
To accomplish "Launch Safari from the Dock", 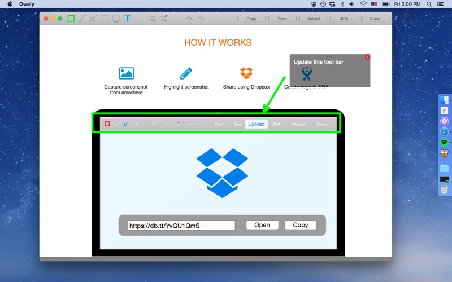I will coord(444,132).
